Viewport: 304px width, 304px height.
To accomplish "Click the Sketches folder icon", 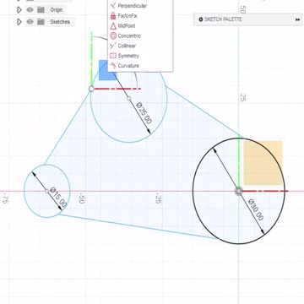I will coord(41,22).
